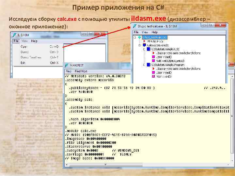Select the highlighted calc.exe root path
Screen dimensions: 235x176
click(154, 37)
